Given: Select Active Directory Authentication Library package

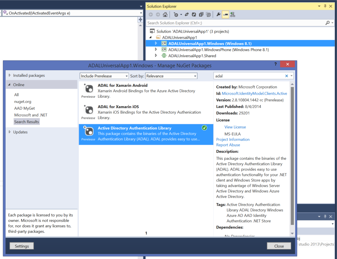Looking at the screenshot, I should point(146,134).
